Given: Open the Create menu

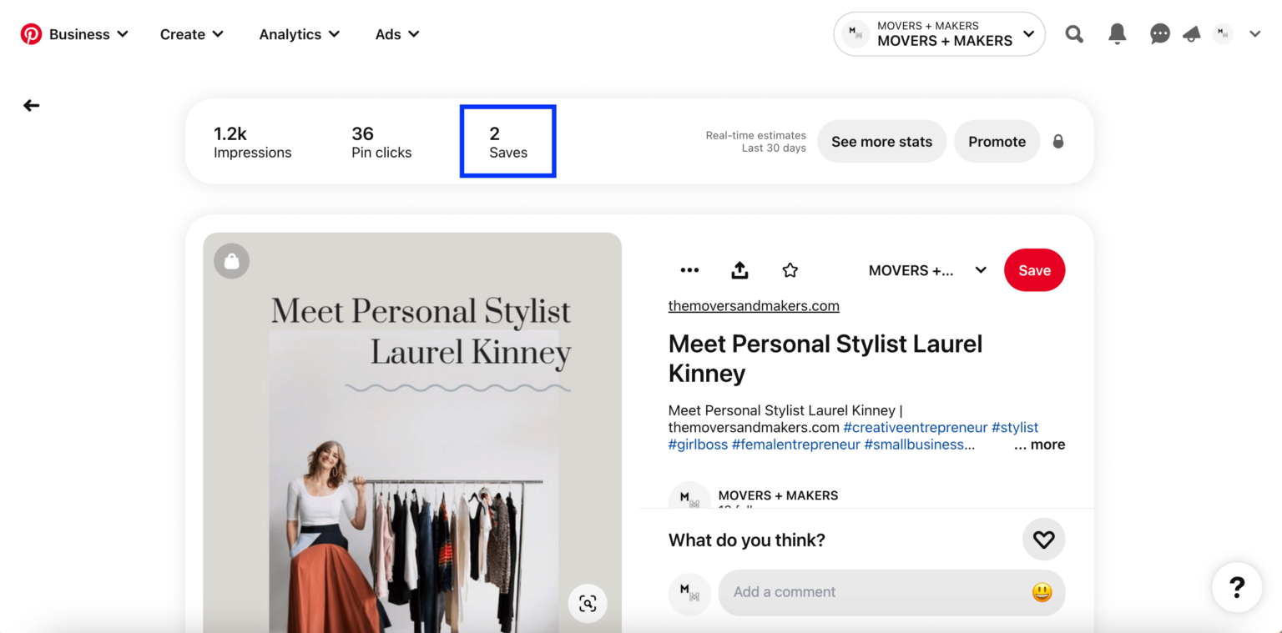Looking at the screenshot, I should pos(191,34).
